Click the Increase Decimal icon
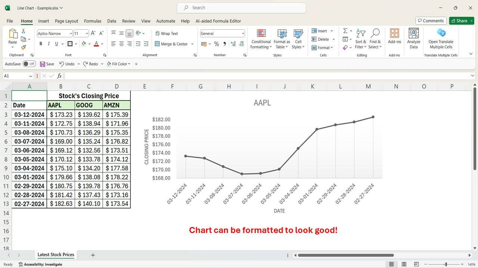The height and width of the screenshot is (268, 478). click(x=233, y=44)
